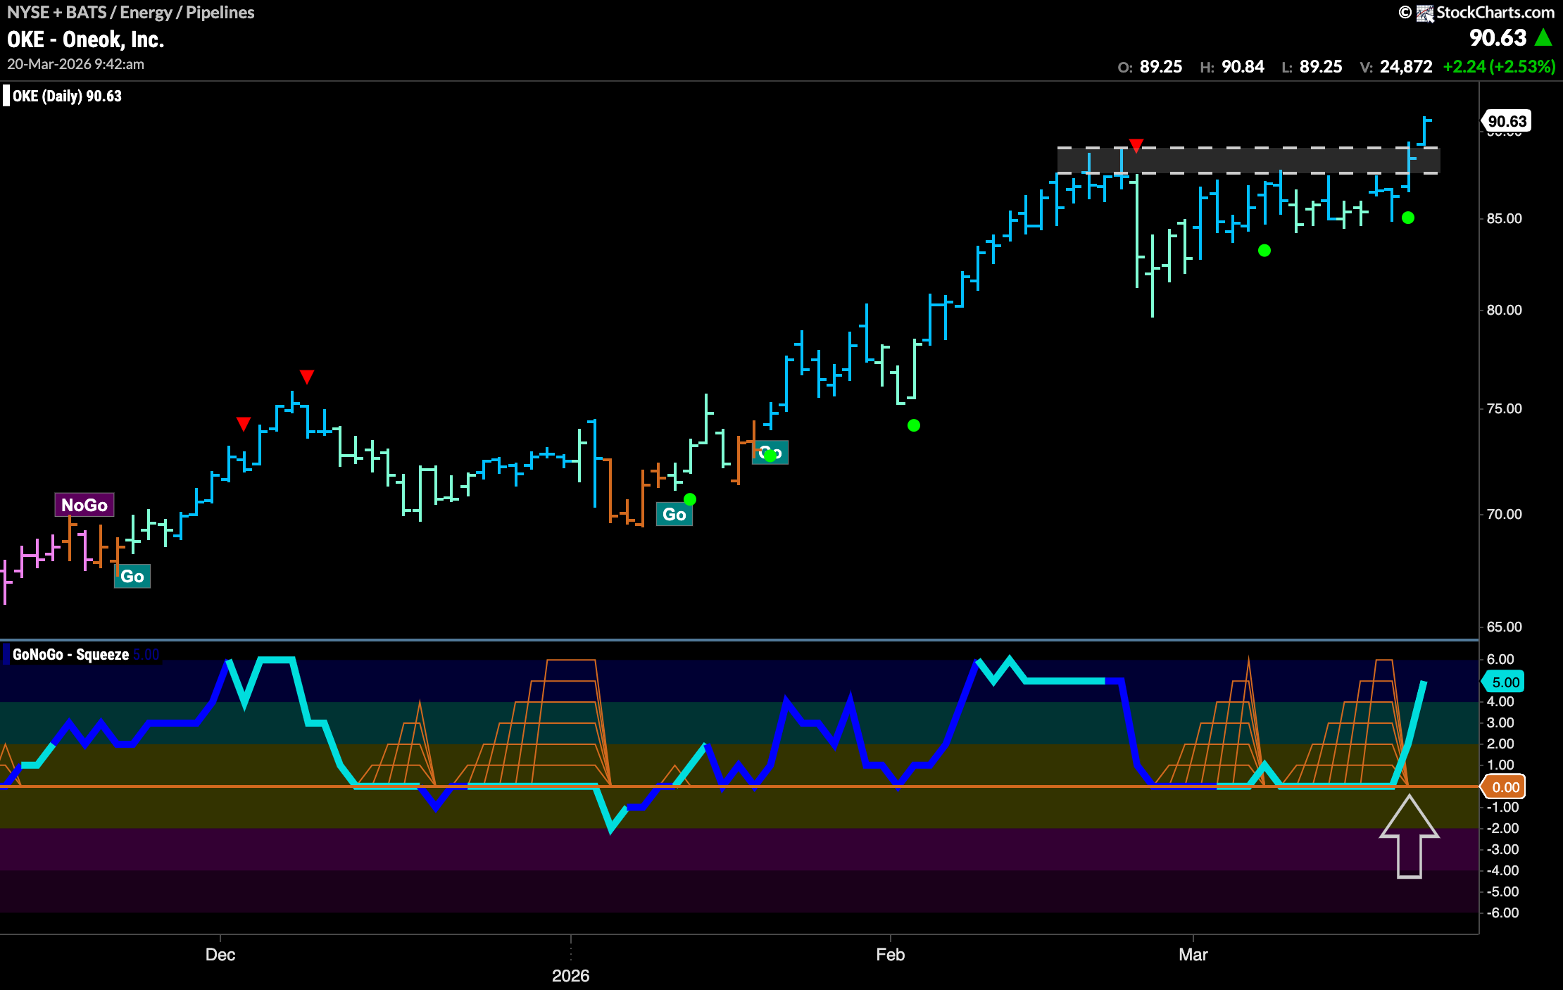Open the GoNoGo - Squeeze indicator label

[70, 655]
